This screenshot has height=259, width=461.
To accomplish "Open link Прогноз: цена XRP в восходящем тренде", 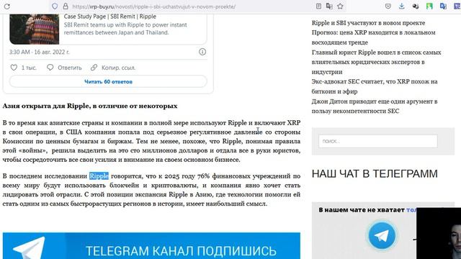I will pos(373,37).
